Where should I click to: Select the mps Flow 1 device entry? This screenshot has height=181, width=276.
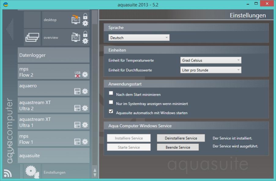[x=54, y=139]
